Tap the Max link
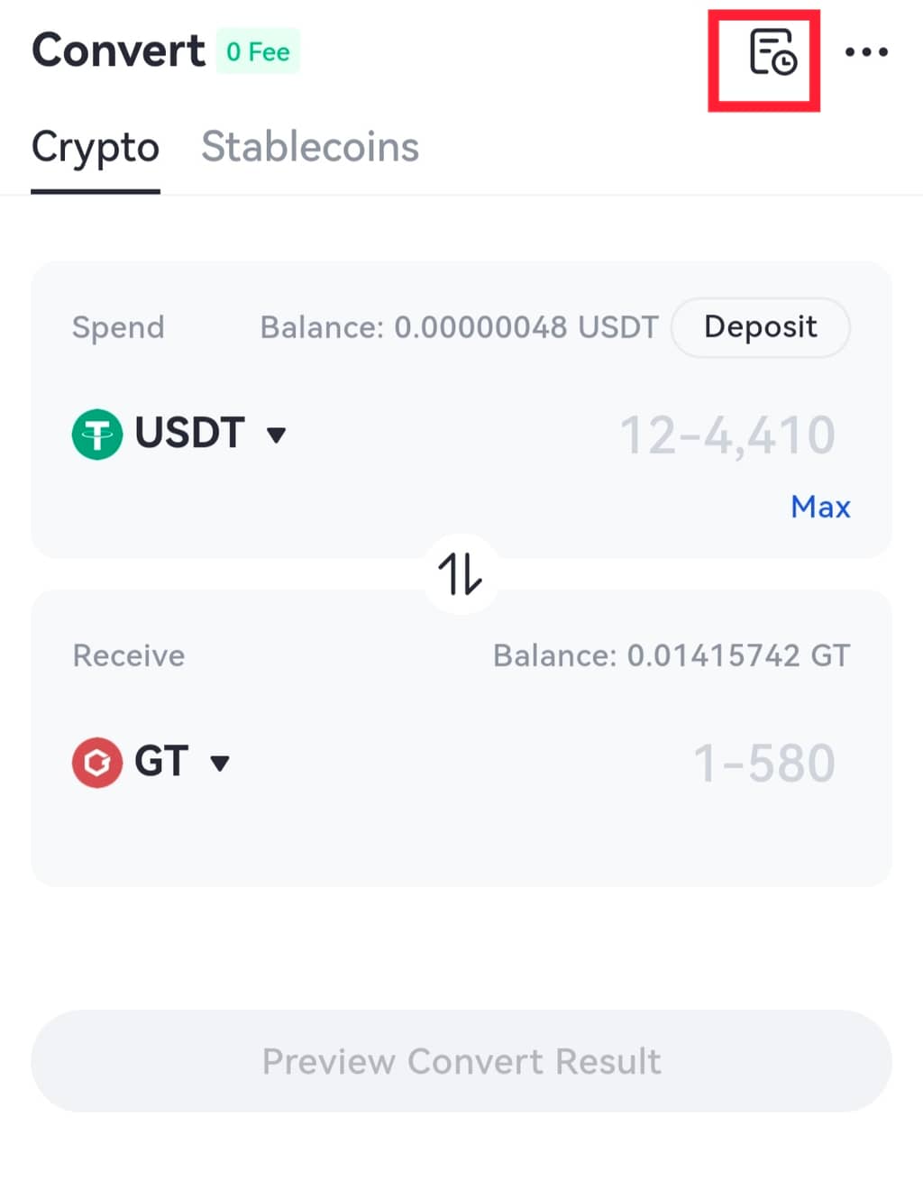The image size is (923, 1190). click(820, 507)
